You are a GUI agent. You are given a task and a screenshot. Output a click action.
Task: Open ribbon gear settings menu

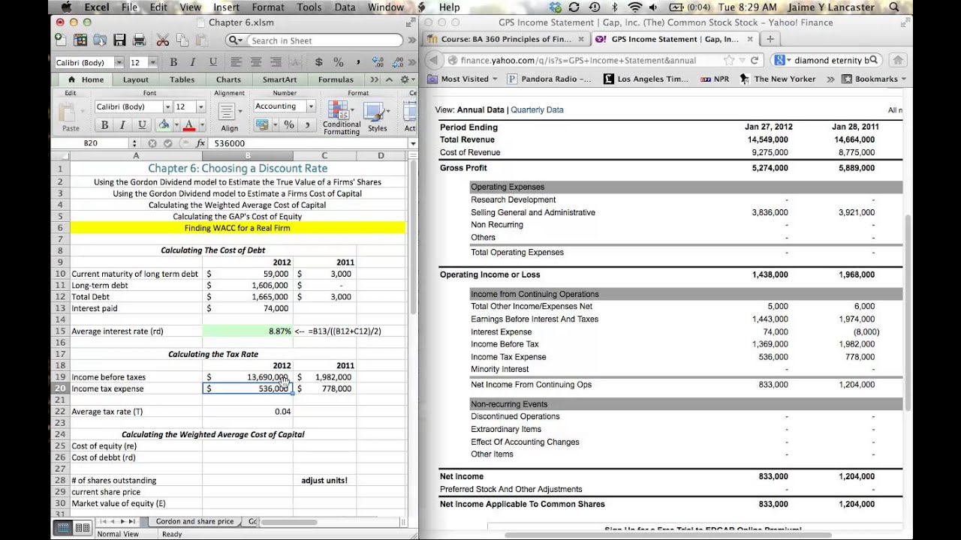point(406,79)
